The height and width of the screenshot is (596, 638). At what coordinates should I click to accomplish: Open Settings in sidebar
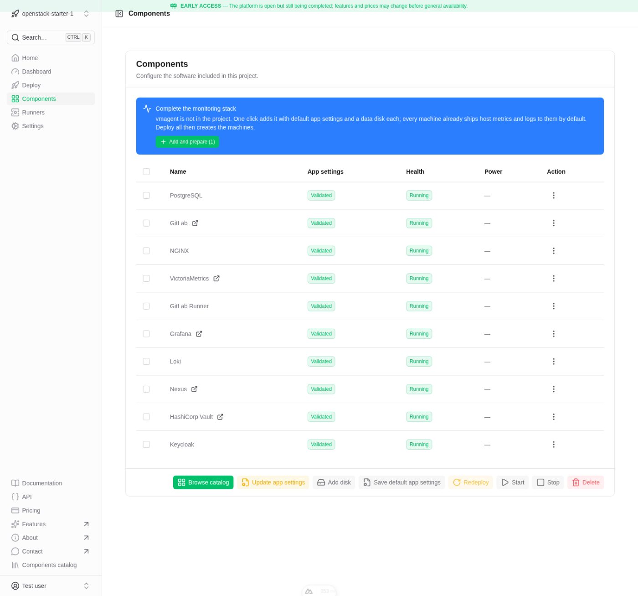tap(51, 126)
